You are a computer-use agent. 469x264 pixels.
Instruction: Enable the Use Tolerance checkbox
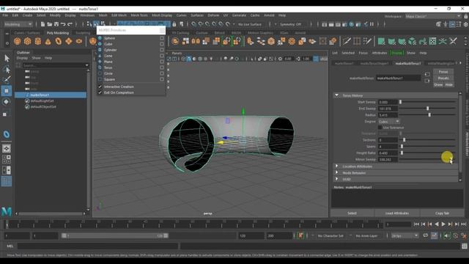380,128
